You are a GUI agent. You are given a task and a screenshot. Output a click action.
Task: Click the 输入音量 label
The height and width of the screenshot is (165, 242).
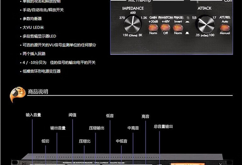[33, 115]
